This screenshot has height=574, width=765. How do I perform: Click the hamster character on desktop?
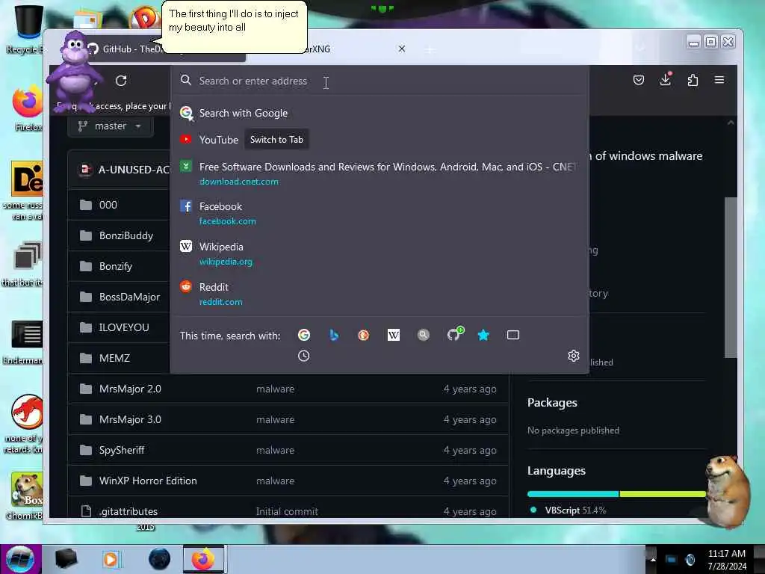[x=727, y=490]
